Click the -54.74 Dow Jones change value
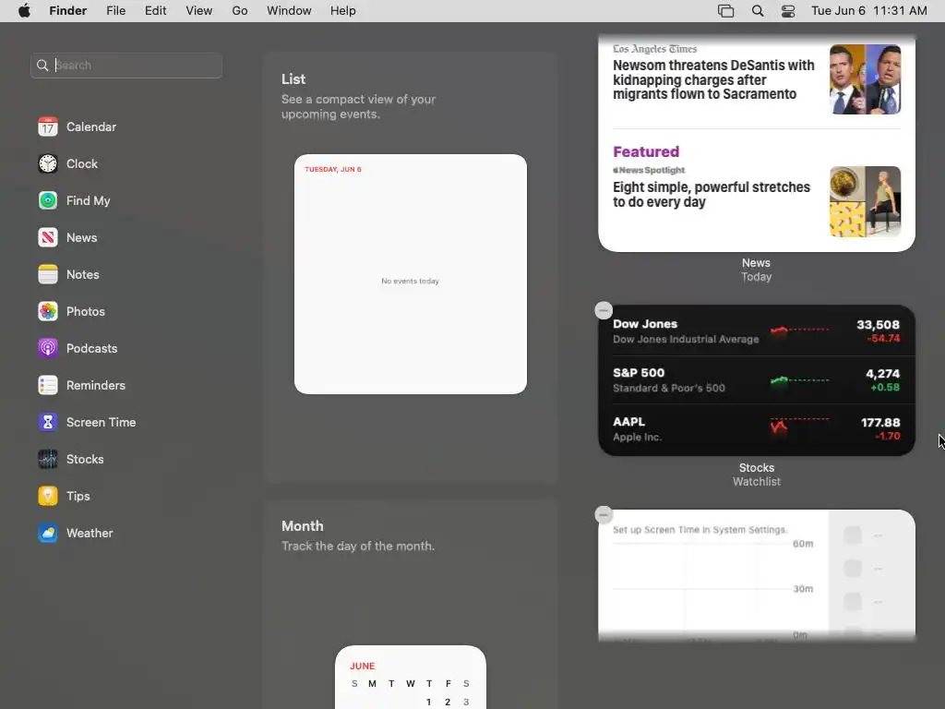The width and height of the screenshot is (945, 709). [x=883, y=338]
